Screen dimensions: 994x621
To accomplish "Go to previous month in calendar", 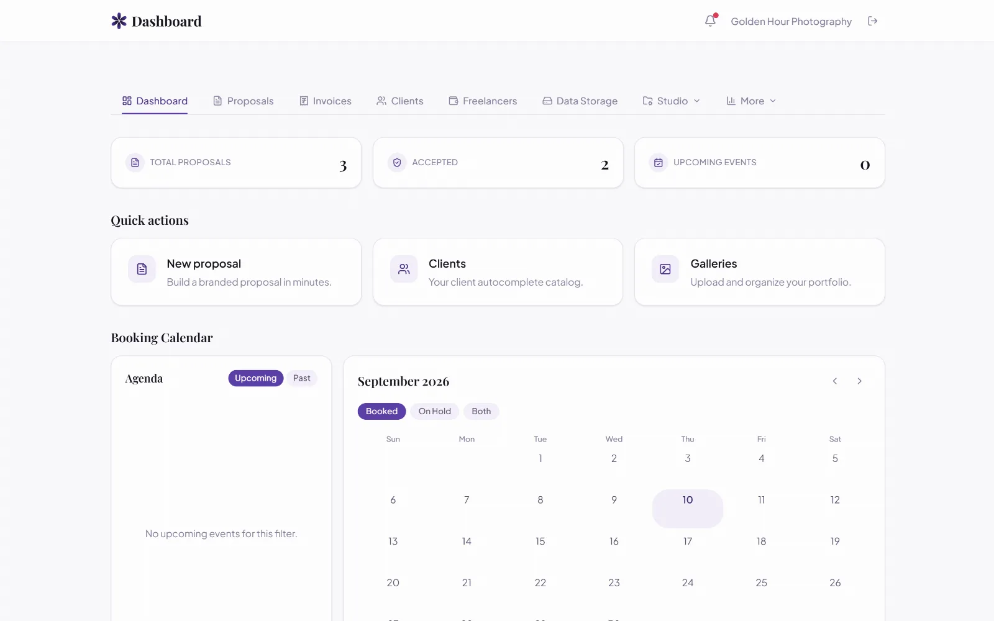I will pyautogui.click(x=835, y=381).
